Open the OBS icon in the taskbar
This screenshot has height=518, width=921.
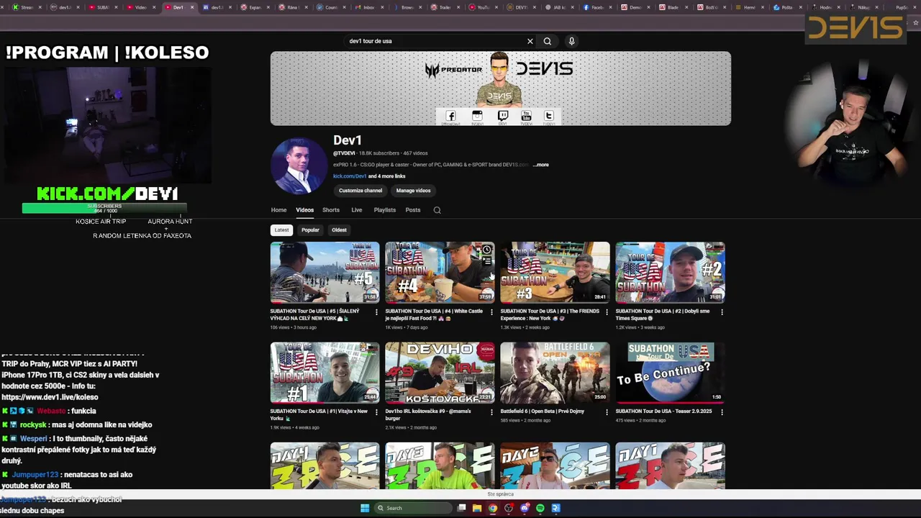[x=509, y=508]
